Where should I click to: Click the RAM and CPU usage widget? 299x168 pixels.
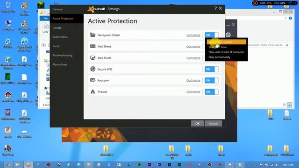(275, 3)
